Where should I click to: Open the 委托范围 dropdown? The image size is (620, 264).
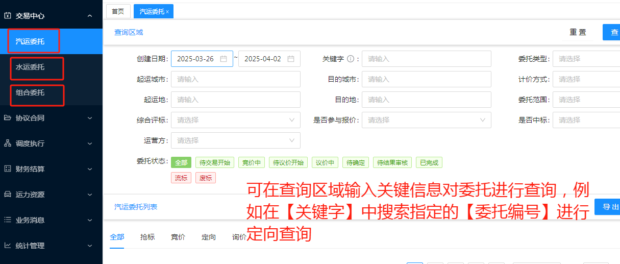586,100
